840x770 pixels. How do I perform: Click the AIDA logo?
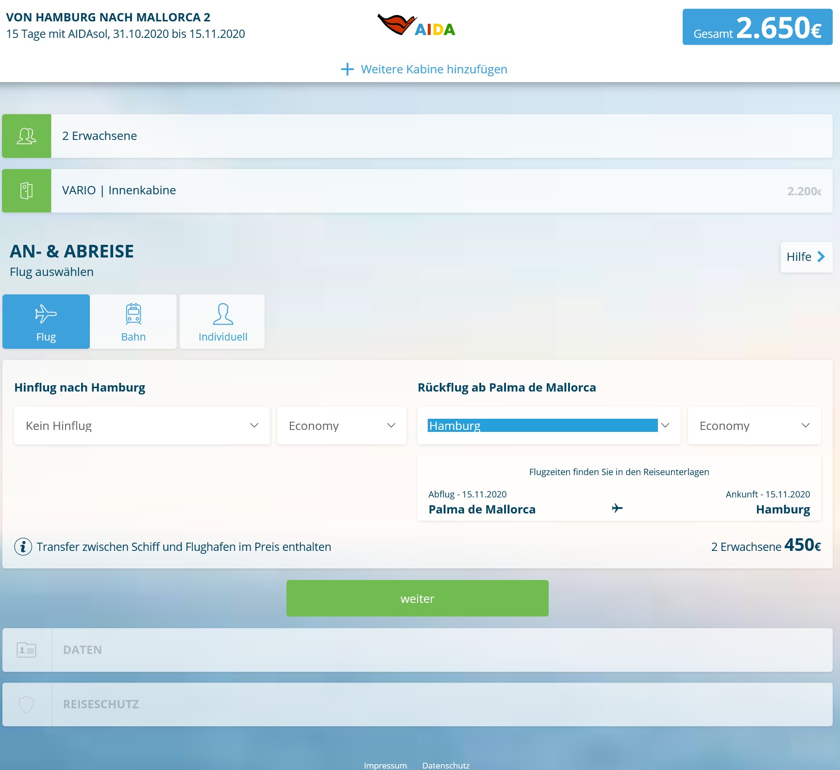[417, 26]
